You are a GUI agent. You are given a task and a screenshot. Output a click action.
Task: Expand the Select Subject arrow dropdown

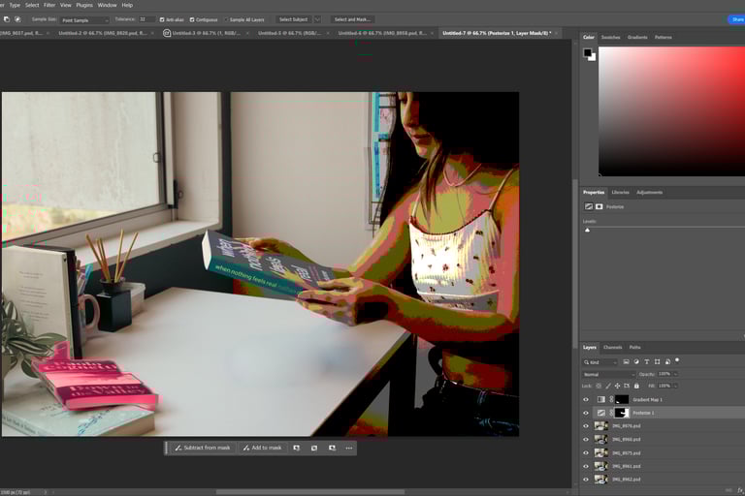[317, 19]
